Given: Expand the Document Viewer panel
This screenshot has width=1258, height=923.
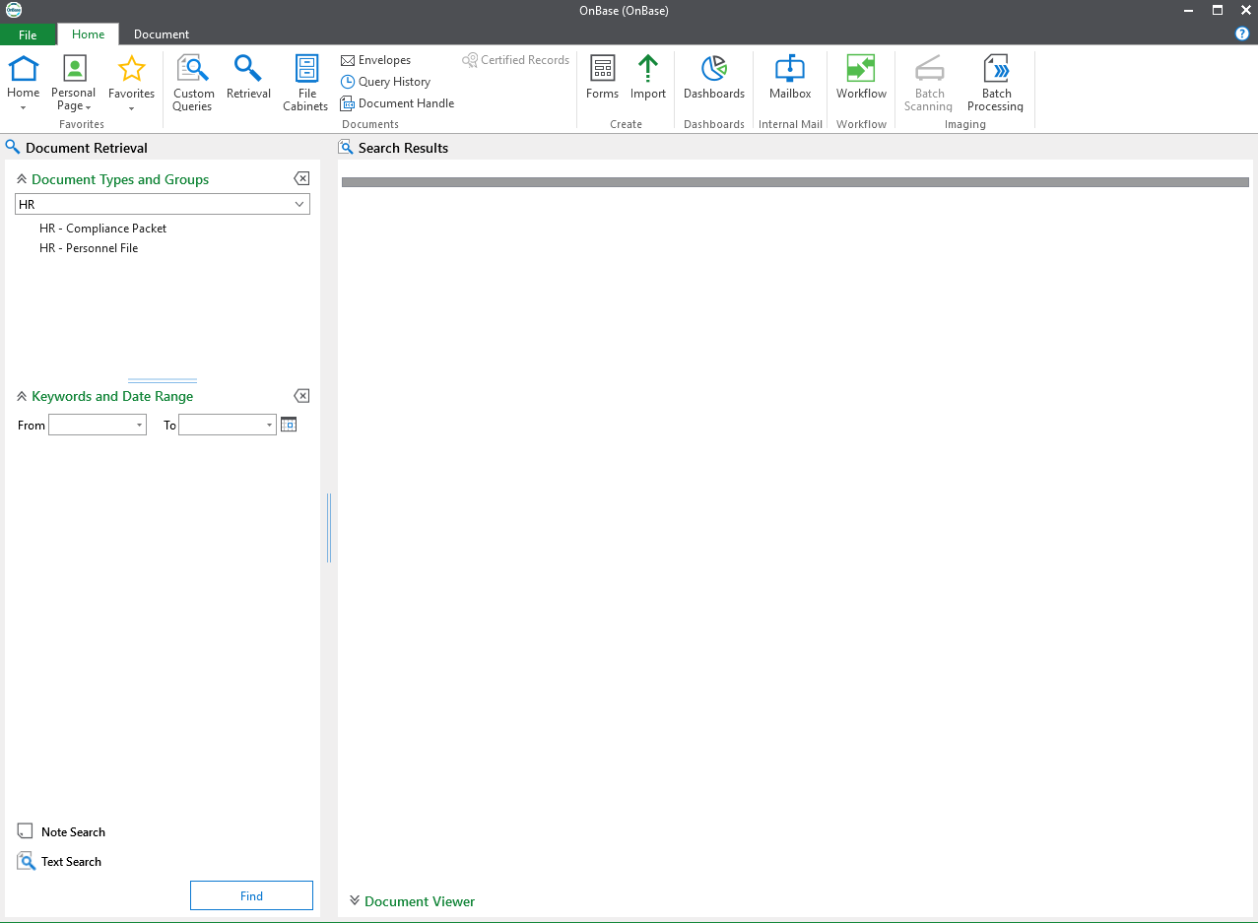Looking at the screenshot, I should tap(355, 900).
